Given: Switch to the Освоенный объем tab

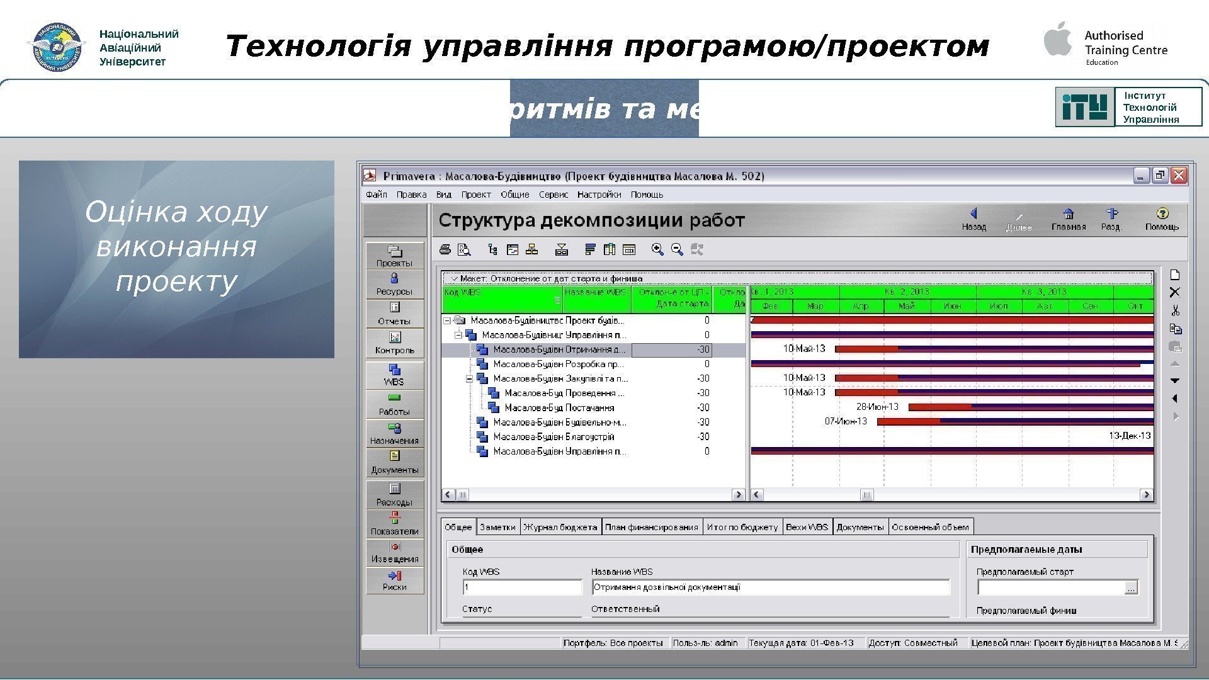Looking at the screenshot, I should pos(930,527).
